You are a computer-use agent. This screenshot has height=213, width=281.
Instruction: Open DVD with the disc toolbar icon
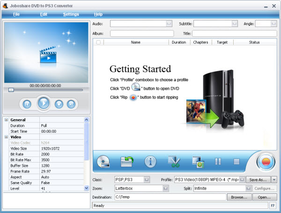(x=103, y=162)
